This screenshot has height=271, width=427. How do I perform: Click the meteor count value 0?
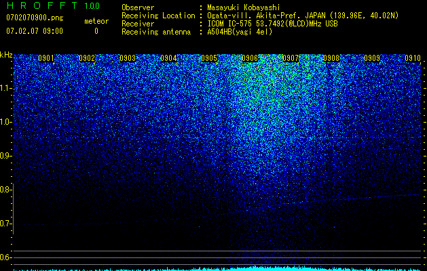96,31
